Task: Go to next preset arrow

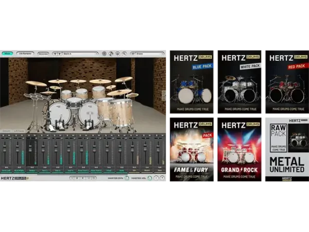Action: 60,54
